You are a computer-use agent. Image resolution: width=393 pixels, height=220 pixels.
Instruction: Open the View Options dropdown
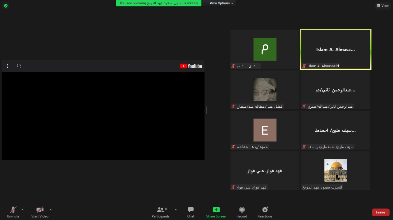(221, 3)
